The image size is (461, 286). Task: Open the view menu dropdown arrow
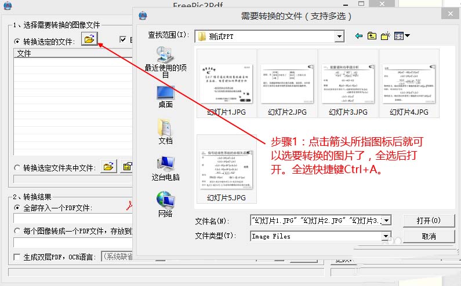click(x=407, y=36)
